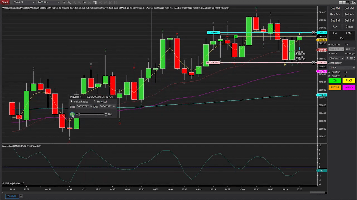Image resolution: width=357 pixels, height=200 pixels.
Task: Open the 2000 Tick interval dropdown
Action: (48, 2)
